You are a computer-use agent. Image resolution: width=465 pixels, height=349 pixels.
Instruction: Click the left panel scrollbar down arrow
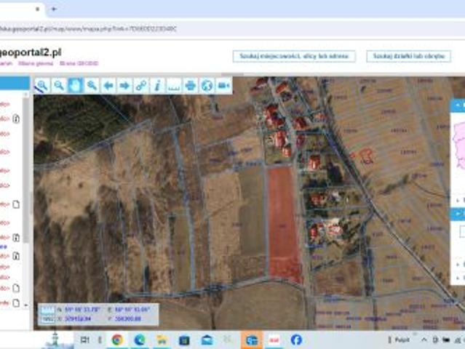27,305
